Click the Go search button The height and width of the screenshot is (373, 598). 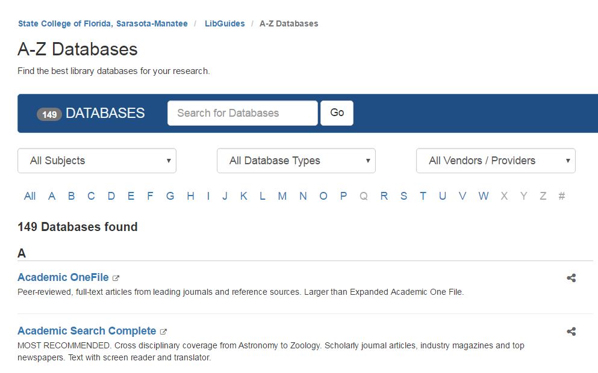(x=337, y=113)
